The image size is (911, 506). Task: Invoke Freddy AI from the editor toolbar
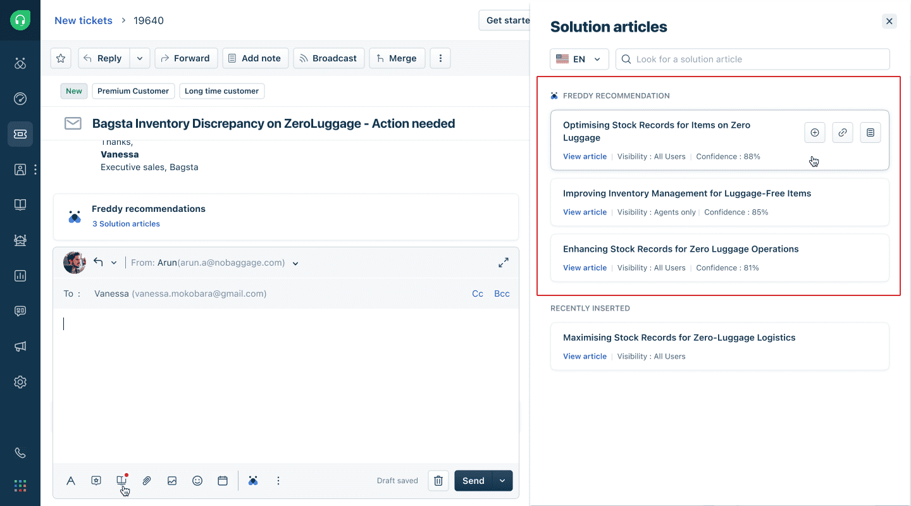(253, 481)
